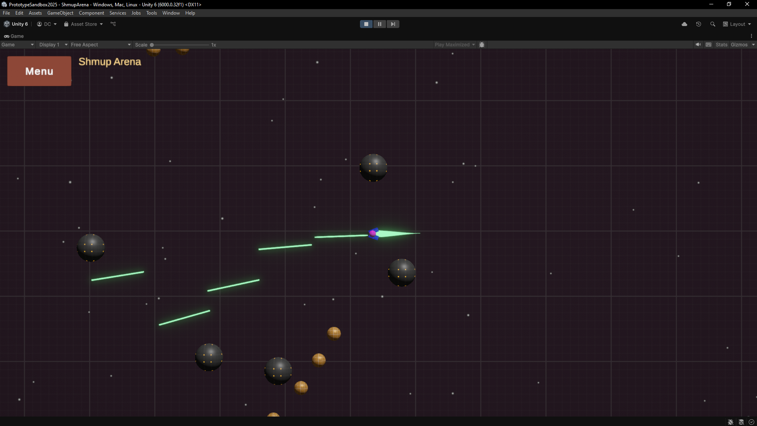Open the Unity search magnifier
757x426 pixels.
point(713,24)
